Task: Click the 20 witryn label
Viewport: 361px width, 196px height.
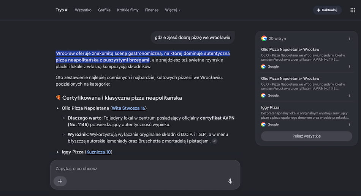Action: 277,38
